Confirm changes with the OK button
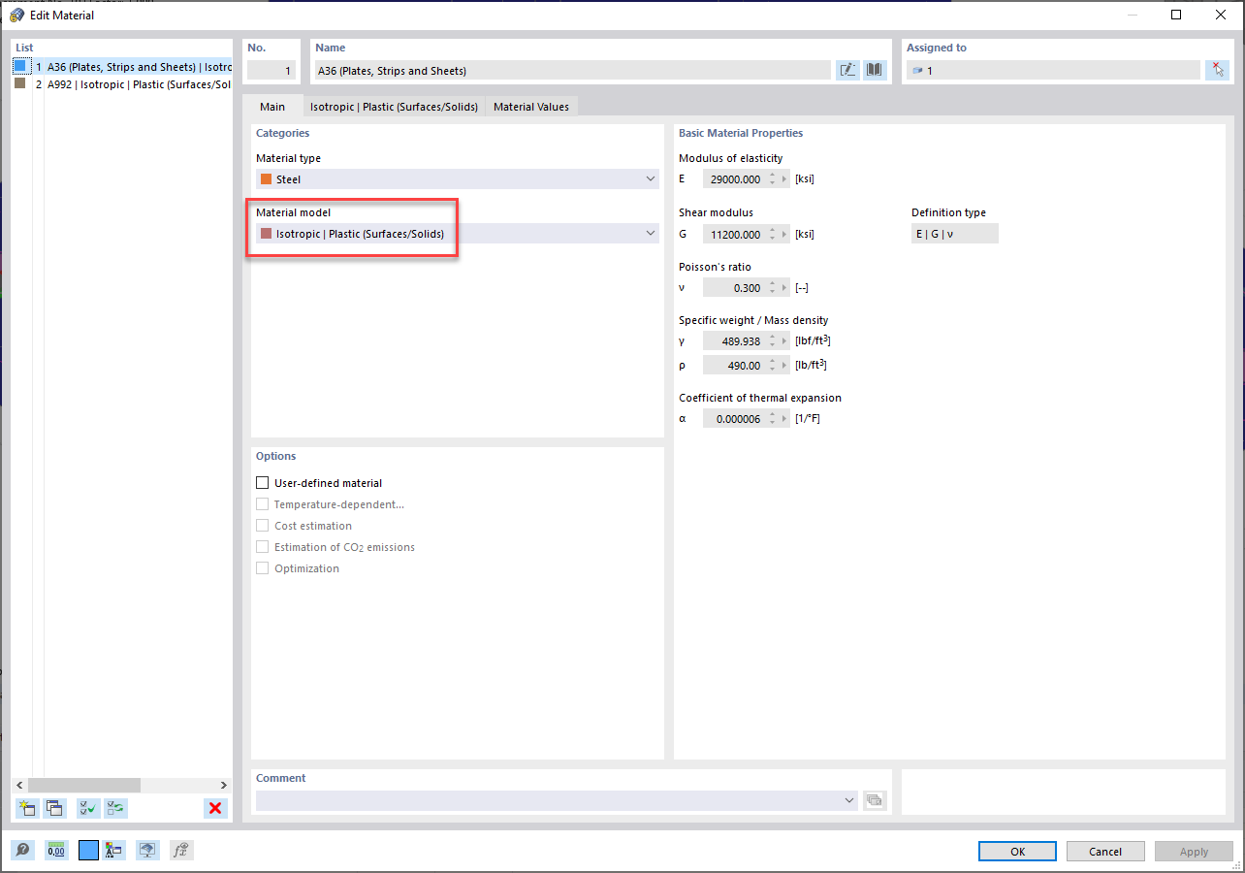This screenshot has width=1245, height=873. click(1016, 851)
